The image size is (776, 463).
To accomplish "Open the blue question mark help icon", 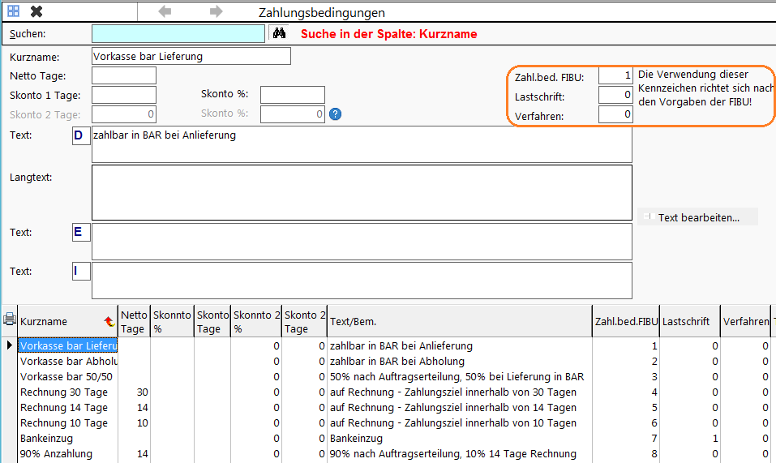I will tap(335, 114).
